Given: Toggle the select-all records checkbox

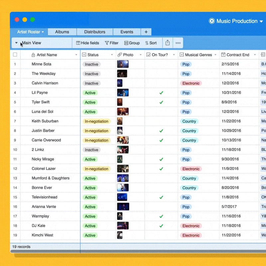Looking at the screenshot, I should [x=15, y=55].
